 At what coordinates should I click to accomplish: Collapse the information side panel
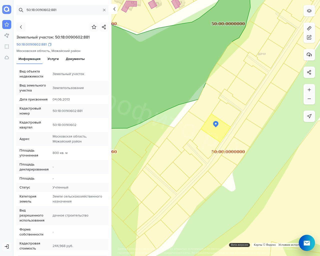pos(114,9)
